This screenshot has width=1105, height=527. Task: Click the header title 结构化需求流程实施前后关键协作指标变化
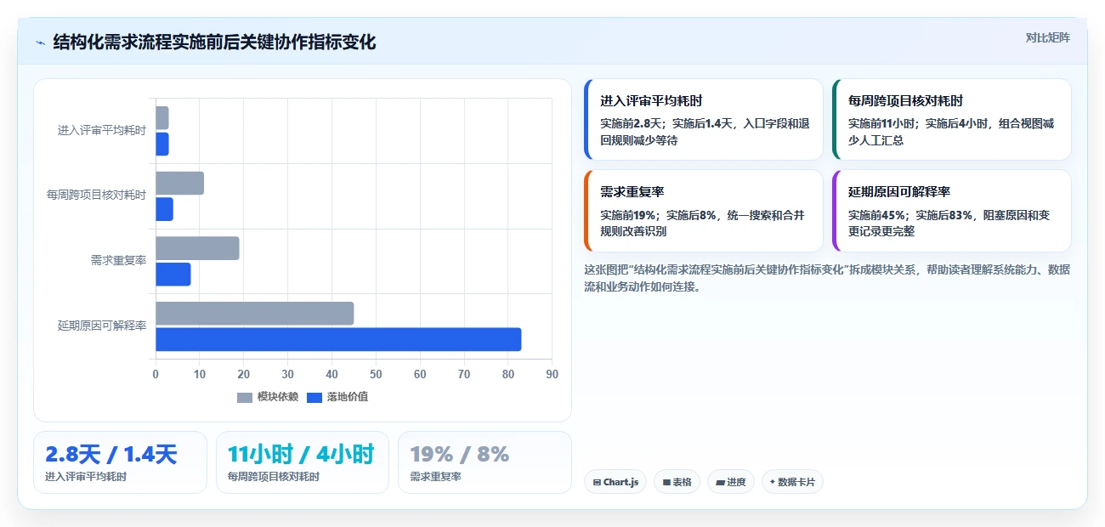coord(214,42)
